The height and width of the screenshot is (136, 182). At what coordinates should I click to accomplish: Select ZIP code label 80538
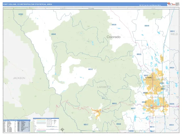pos(144,102)
